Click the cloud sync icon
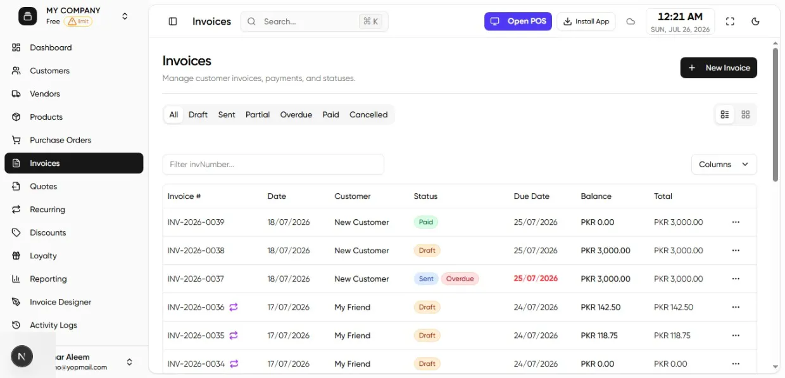785x378 pixels. [x=631, y=22]
